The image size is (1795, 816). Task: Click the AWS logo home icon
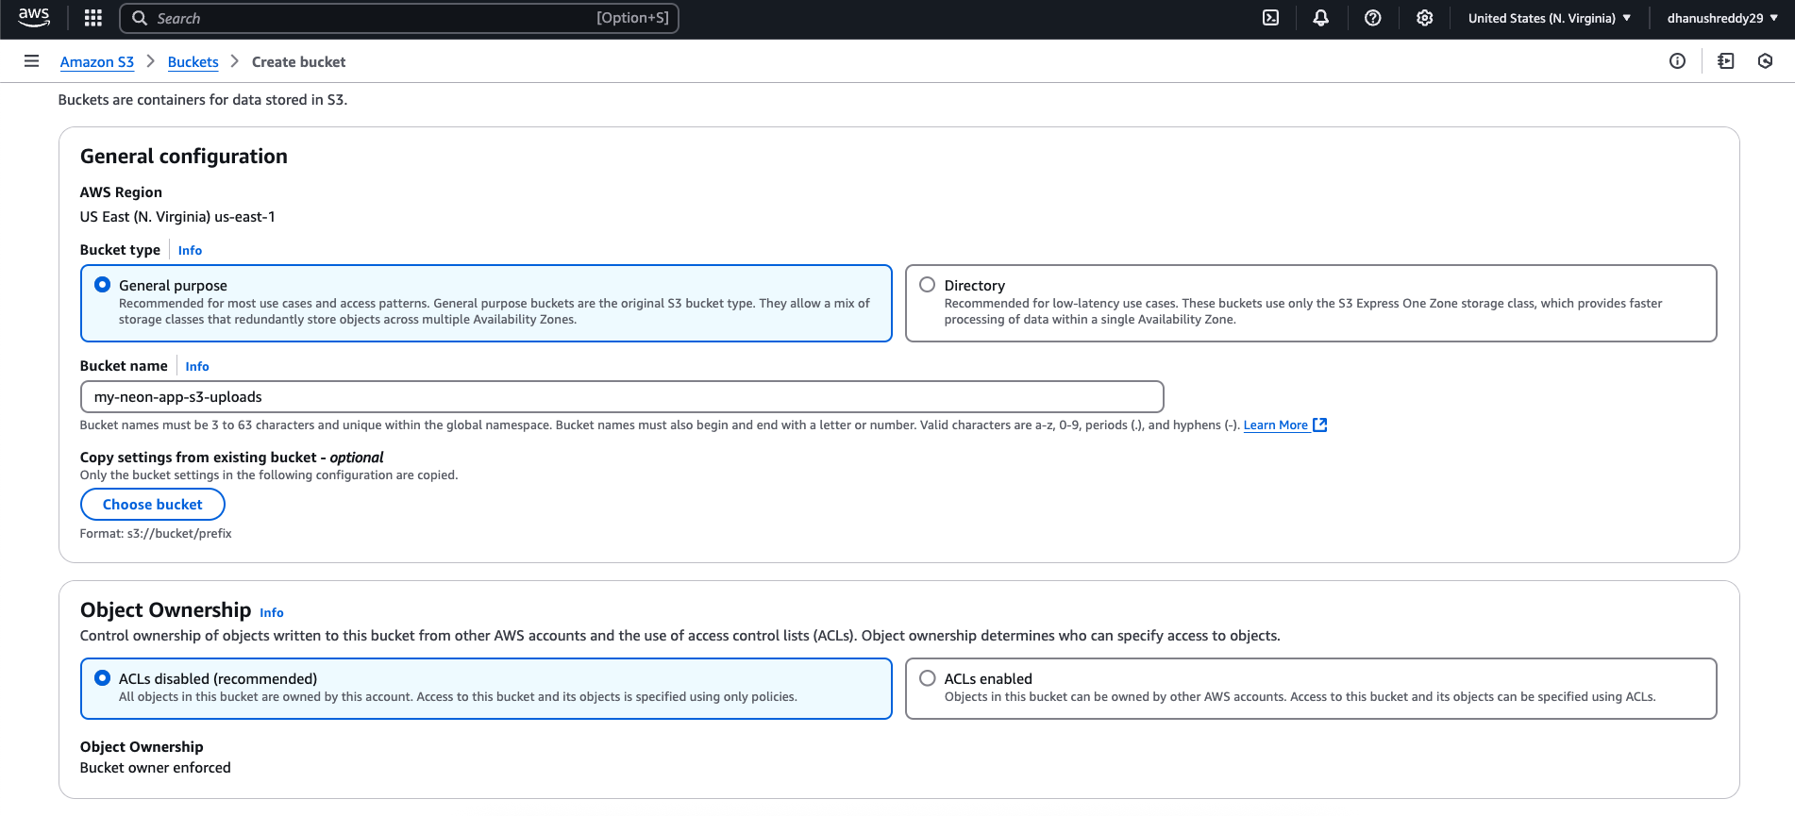click(x=34, y=17)
